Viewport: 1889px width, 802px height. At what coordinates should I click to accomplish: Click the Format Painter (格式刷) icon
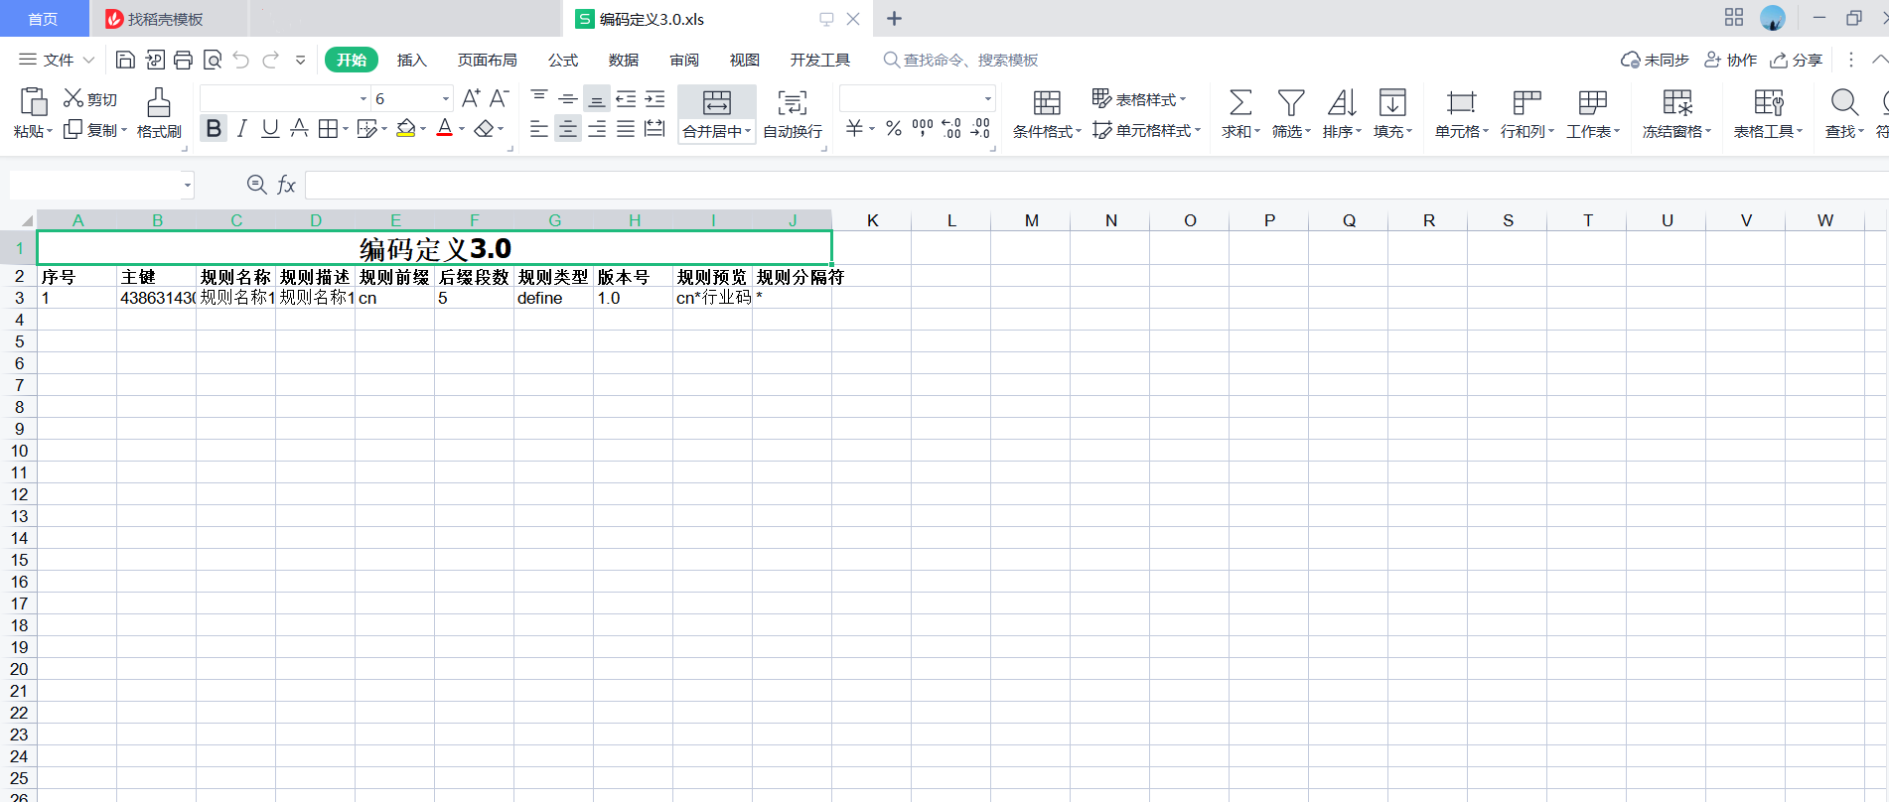tap(159, 102)
